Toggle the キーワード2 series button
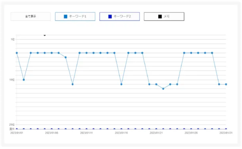This screenshot has height=149, width=242. (120, 16)
